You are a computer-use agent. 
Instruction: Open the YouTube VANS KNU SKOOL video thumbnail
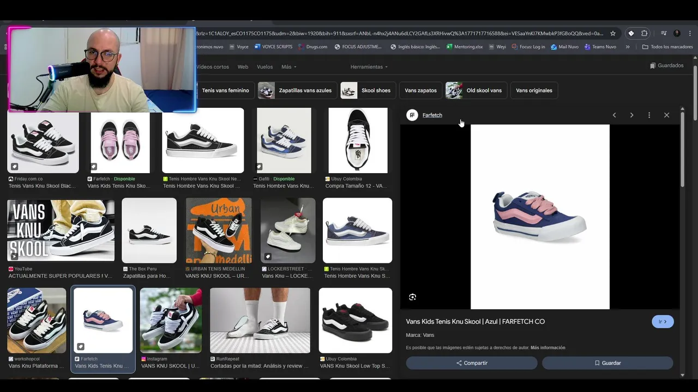click(x=61, y=230)
